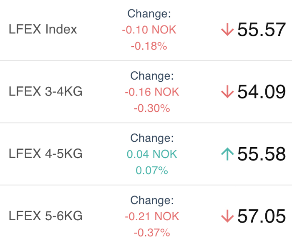Click the 55.57 index price
The width and height of the screenshot is (292, 244).
click(262, 30)
